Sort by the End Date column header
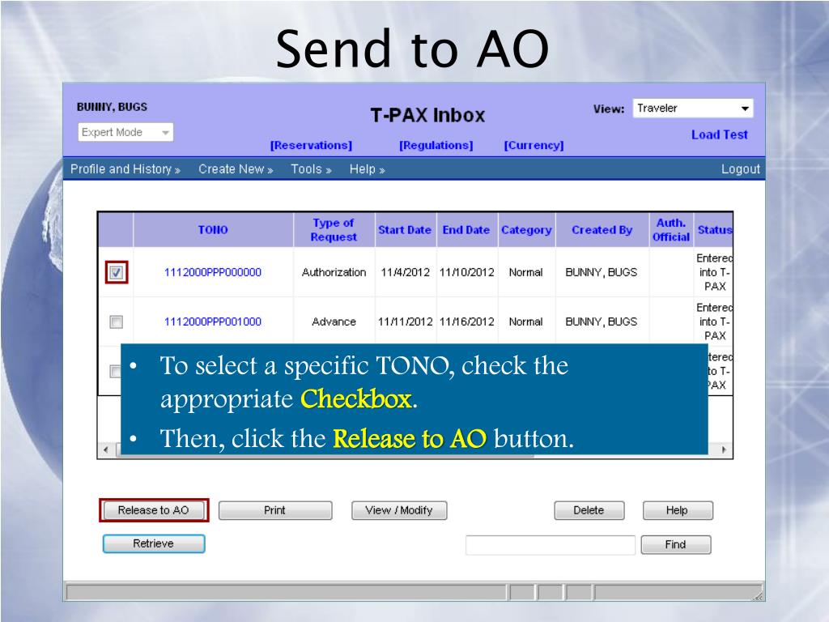Image resolution: width=829 pixels, height=622 pixels. [x=466, y=230]
